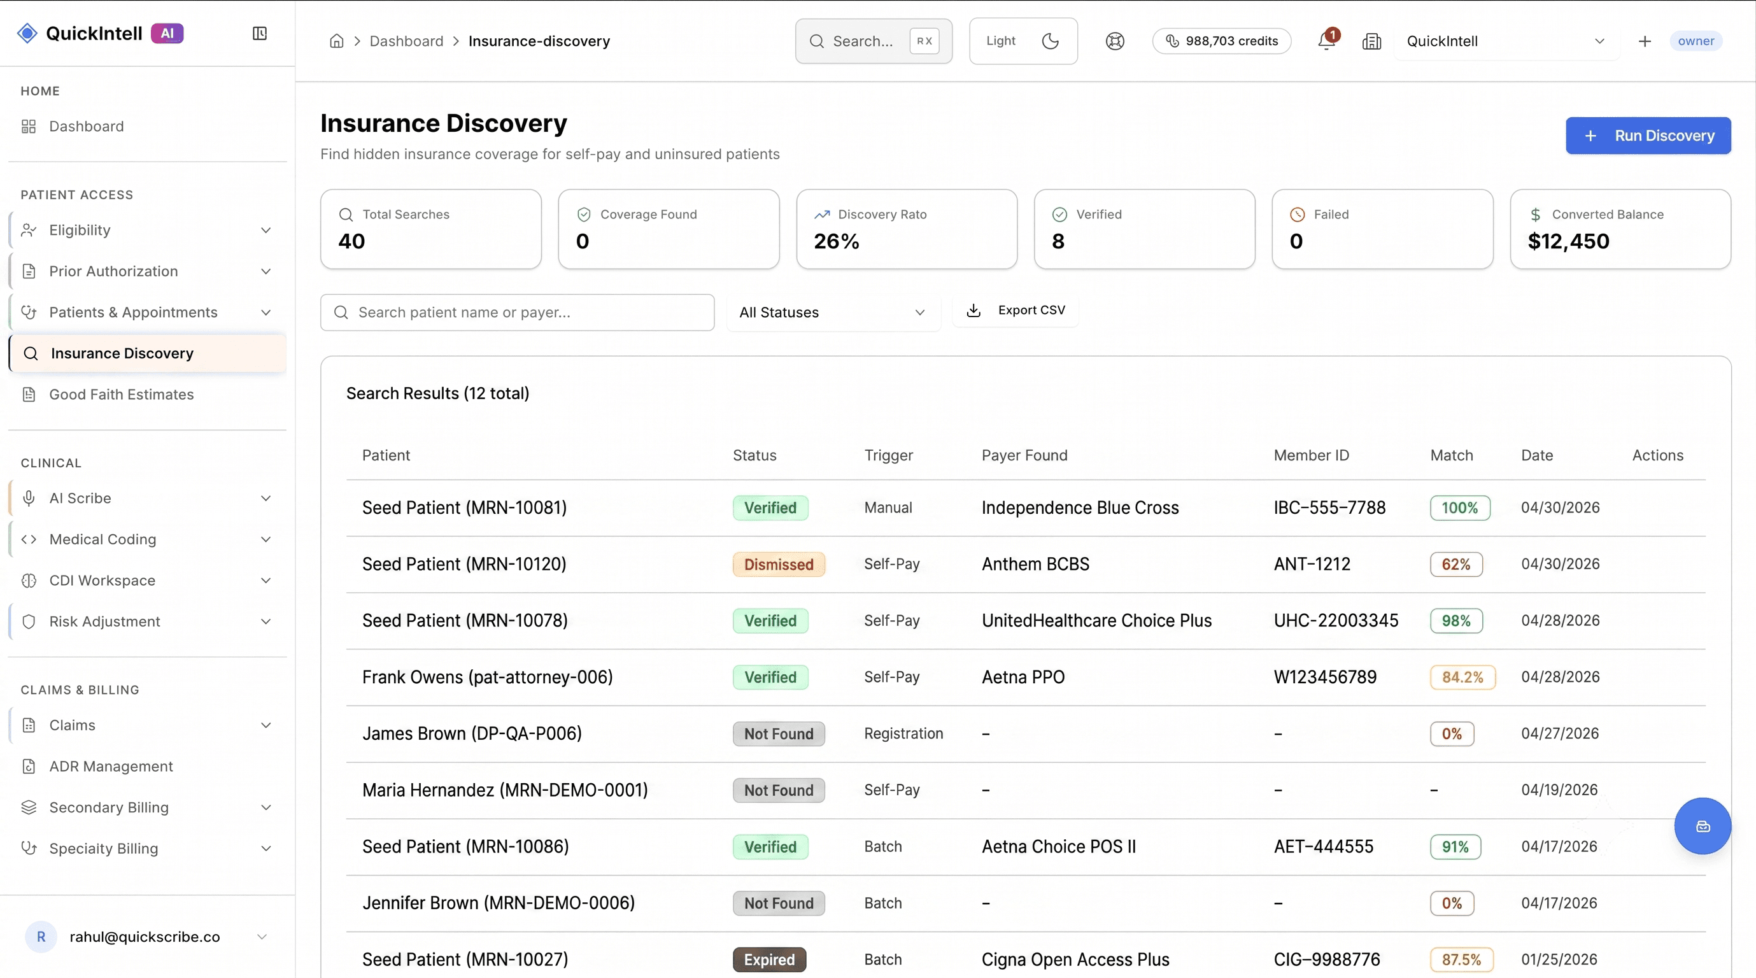The height and width of the screenshot is (978, 1756).
Task: Click Cigna Open Access Plus payer
Action: pyautogui.click(x=1075, y=960)
